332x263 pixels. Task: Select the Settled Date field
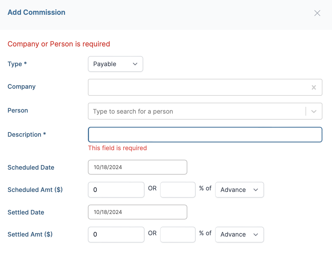pyautogui.click(x=137, y=212)
